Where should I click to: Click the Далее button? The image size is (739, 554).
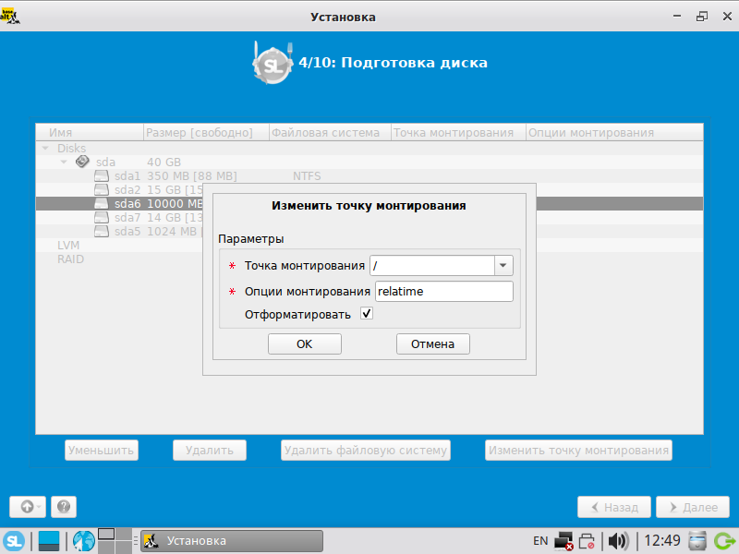tap(693, 507)
